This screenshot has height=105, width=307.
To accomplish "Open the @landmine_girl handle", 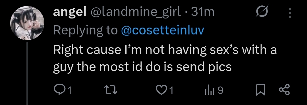I will [x=135, y=12].
